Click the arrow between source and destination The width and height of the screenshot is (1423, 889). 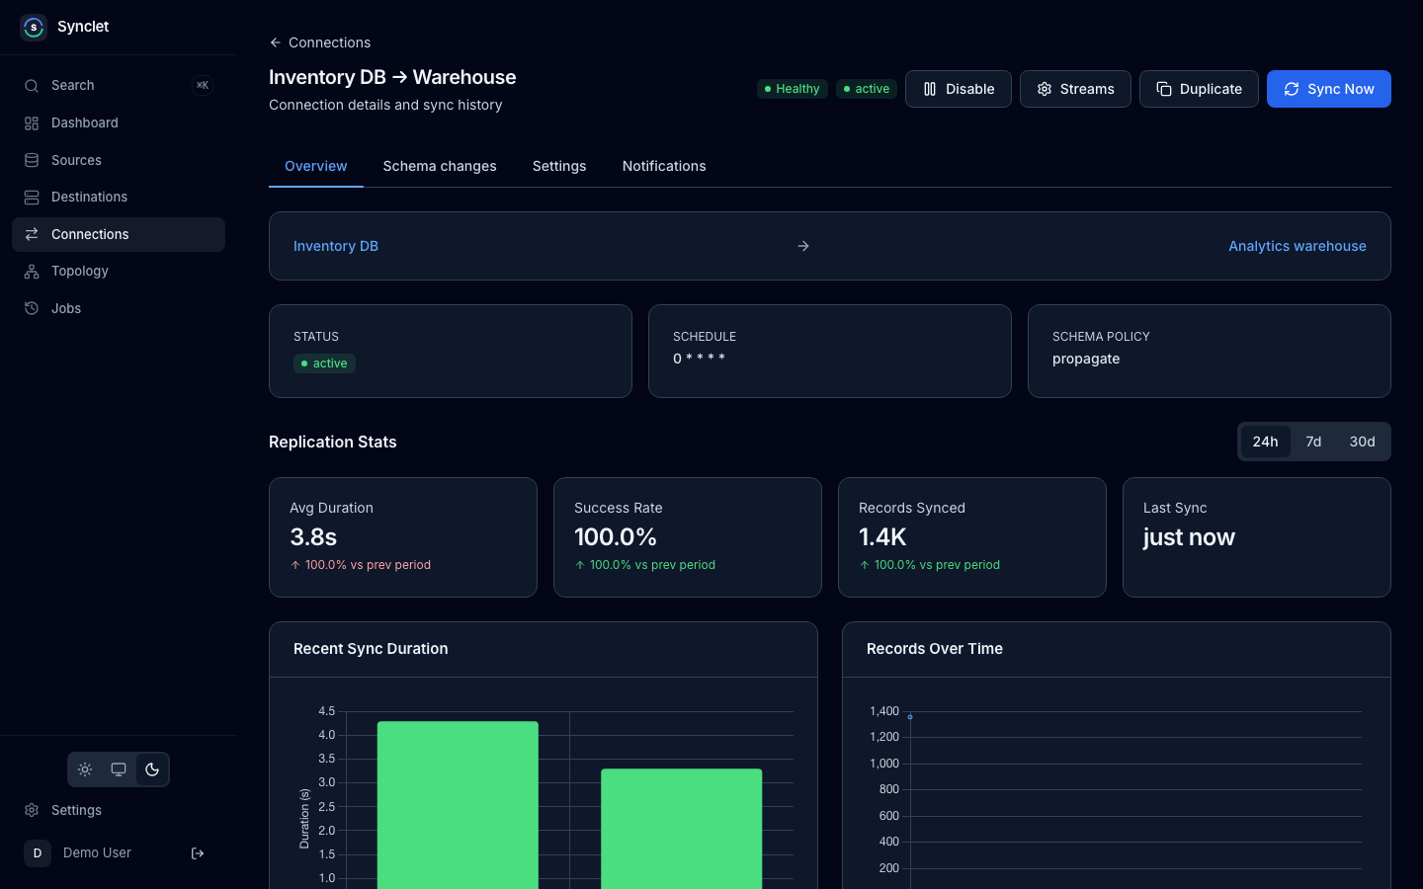[803, 246]
